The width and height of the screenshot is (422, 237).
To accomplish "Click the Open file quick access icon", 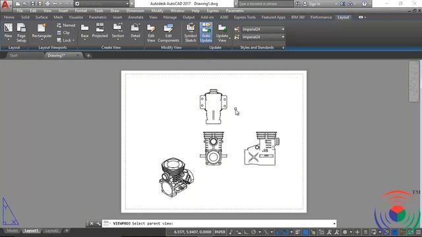I will (x=25, y=4).
